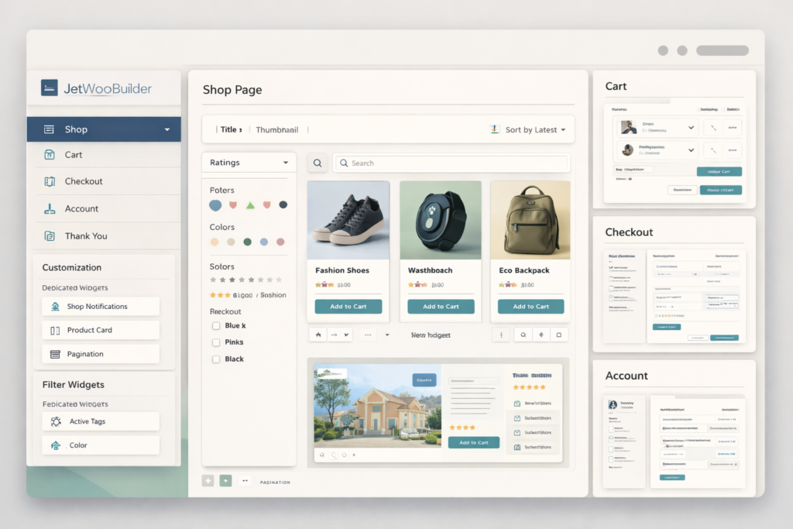
Task: Select the Product Card widget
Action: 100,330
